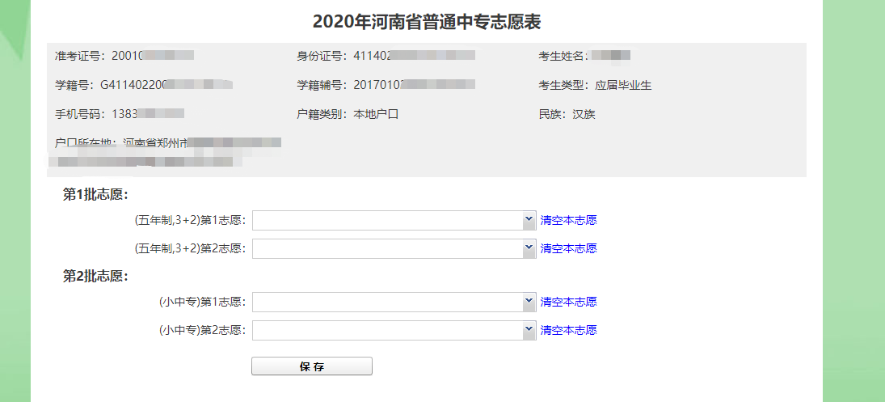
Task: Click the 身份证号 information text
Action: (385, 56)
